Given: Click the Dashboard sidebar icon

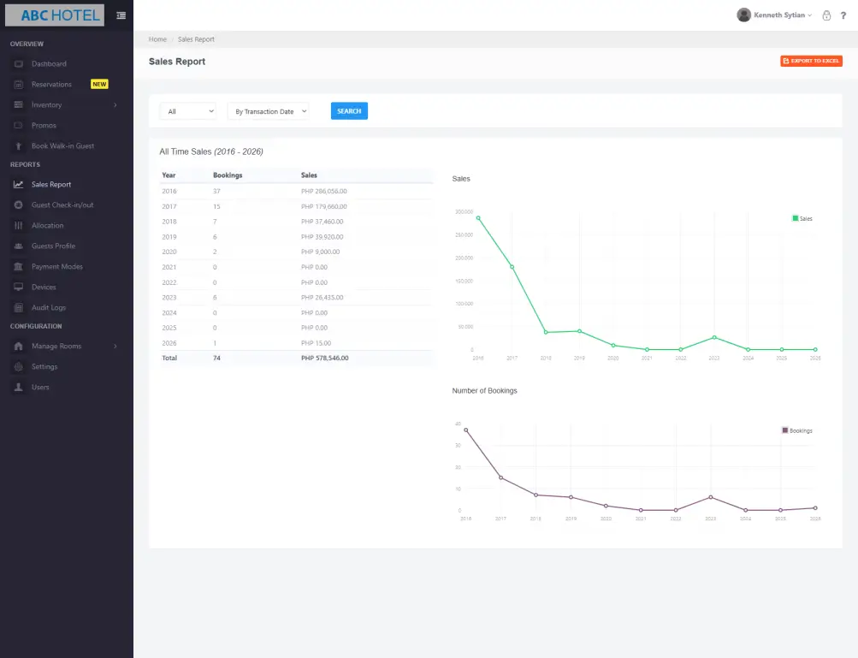Looking at the screenshot, I should [x=19, y=64].
